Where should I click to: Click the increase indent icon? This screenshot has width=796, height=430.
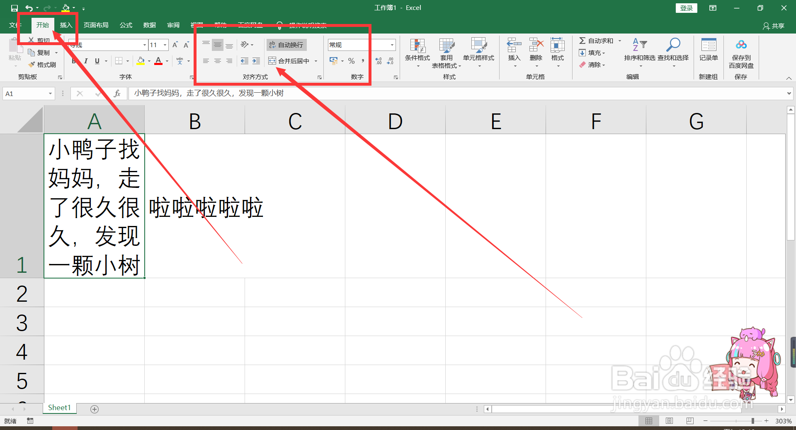[x=256, y=61]
